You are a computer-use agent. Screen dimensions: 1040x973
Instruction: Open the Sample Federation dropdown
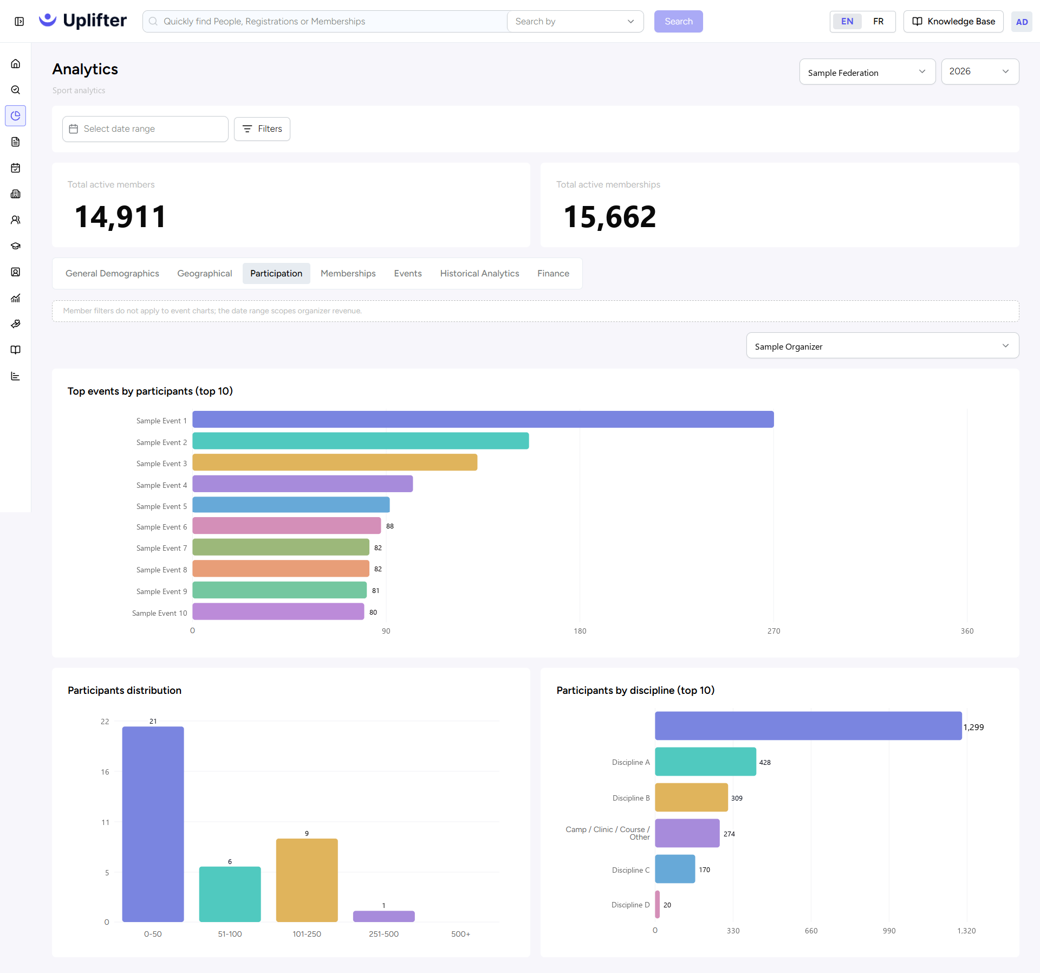coord(867,72)
